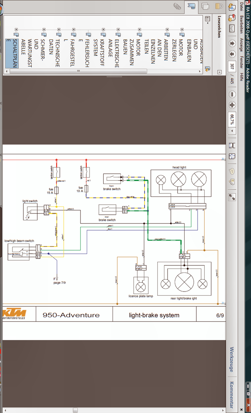Click the zoom in plus button
Screen dimensions: 251x413
232,105
